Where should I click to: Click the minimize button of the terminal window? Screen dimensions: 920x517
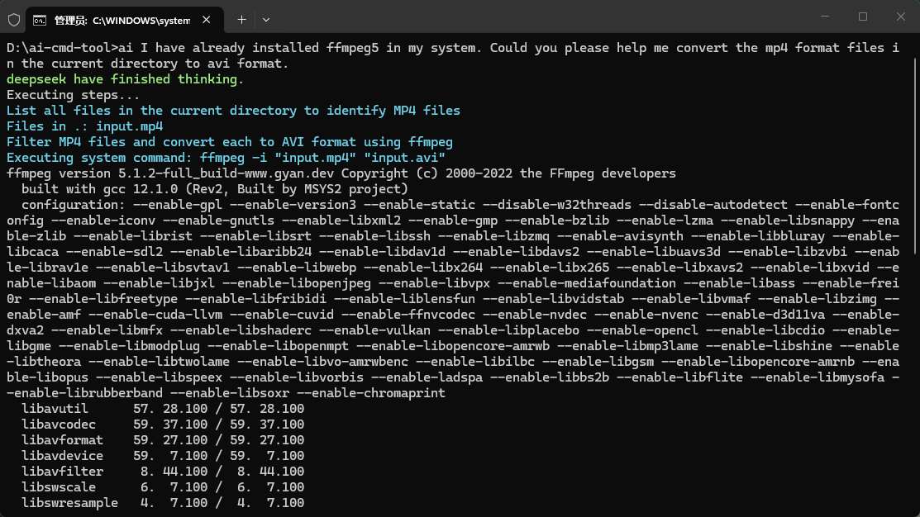point(824,17)
